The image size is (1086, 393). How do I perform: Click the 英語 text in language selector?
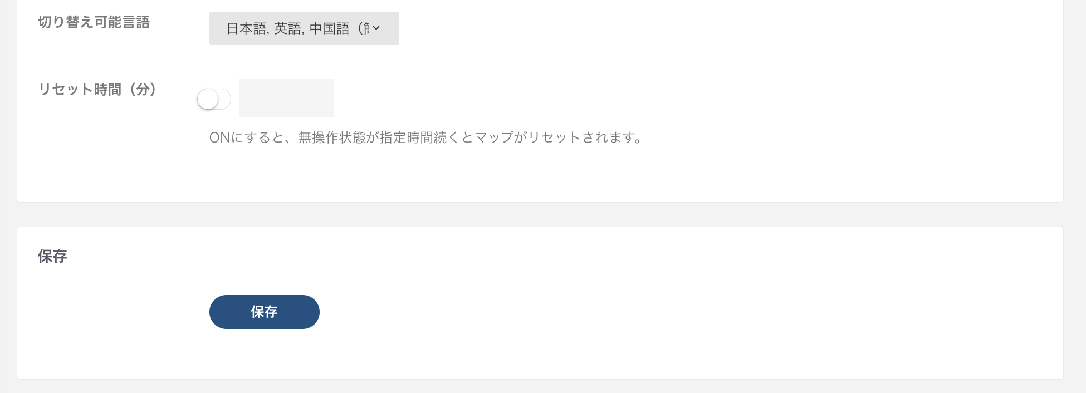288,28
